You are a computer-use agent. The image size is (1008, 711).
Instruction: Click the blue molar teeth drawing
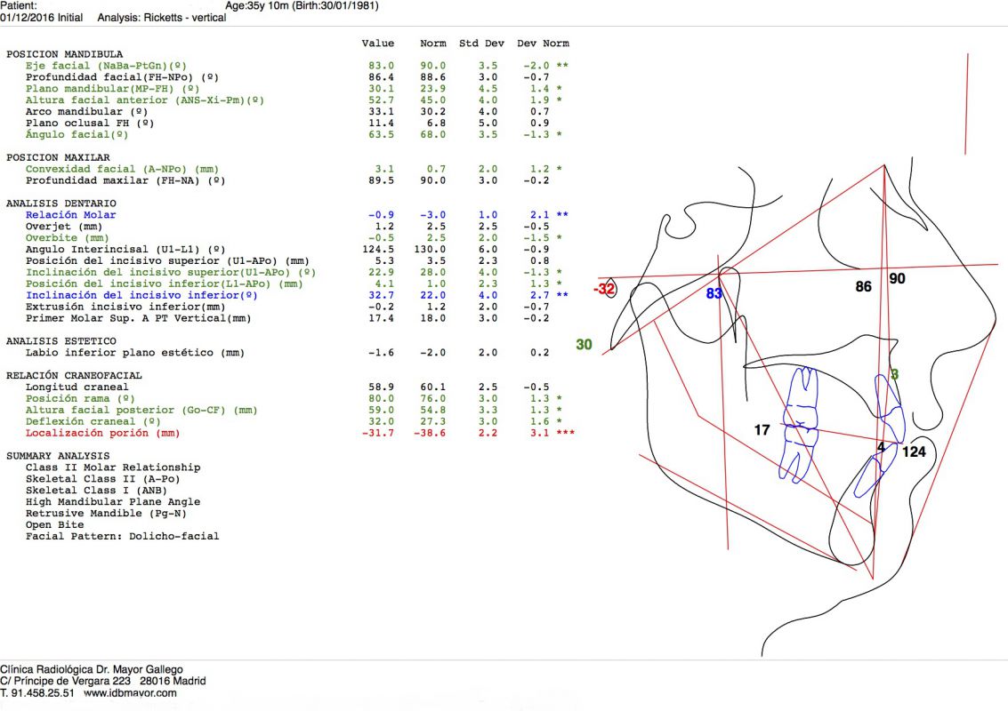coord(801,425)
